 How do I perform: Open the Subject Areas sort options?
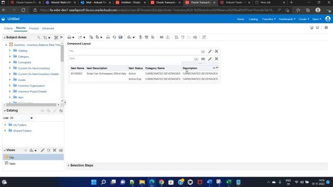click(x=47, y=37)
